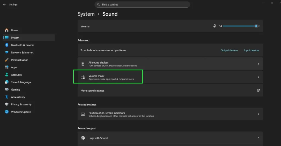Click the Network wifi icon
The image size is (281, 146).
point(7,52)
